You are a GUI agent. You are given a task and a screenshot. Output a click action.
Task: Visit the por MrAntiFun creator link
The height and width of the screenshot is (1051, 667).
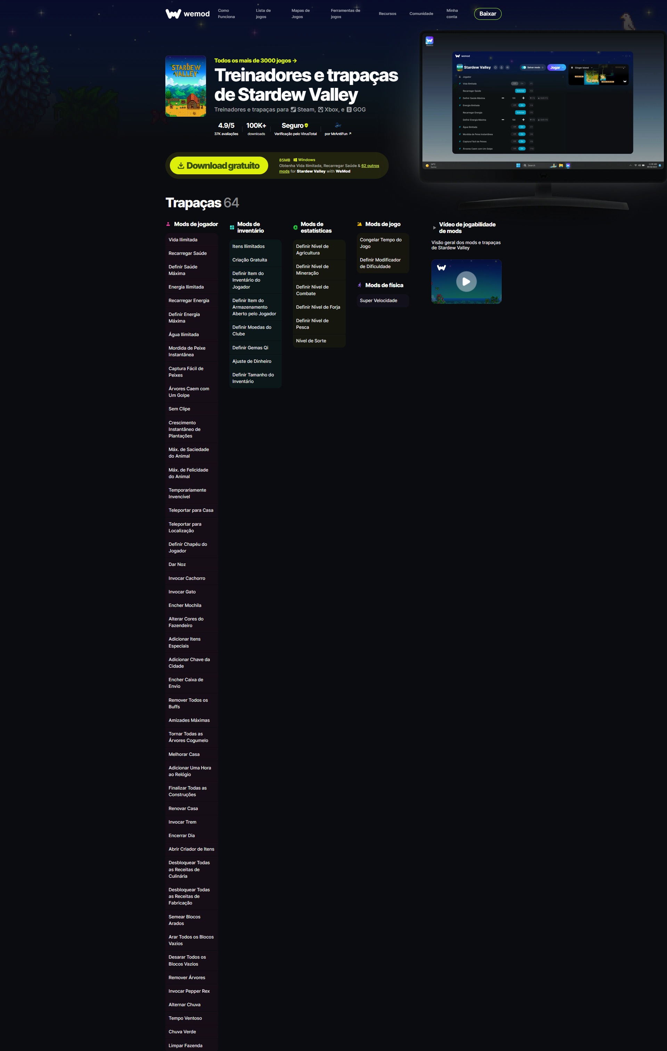[338, 134]
